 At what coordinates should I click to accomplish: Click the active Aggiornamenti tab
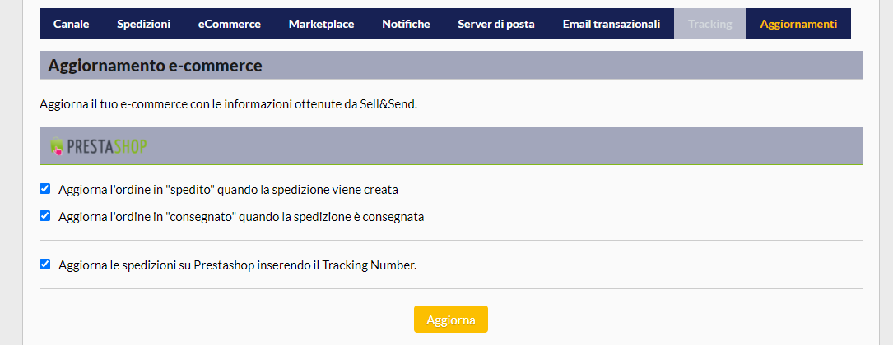(798, 24)
